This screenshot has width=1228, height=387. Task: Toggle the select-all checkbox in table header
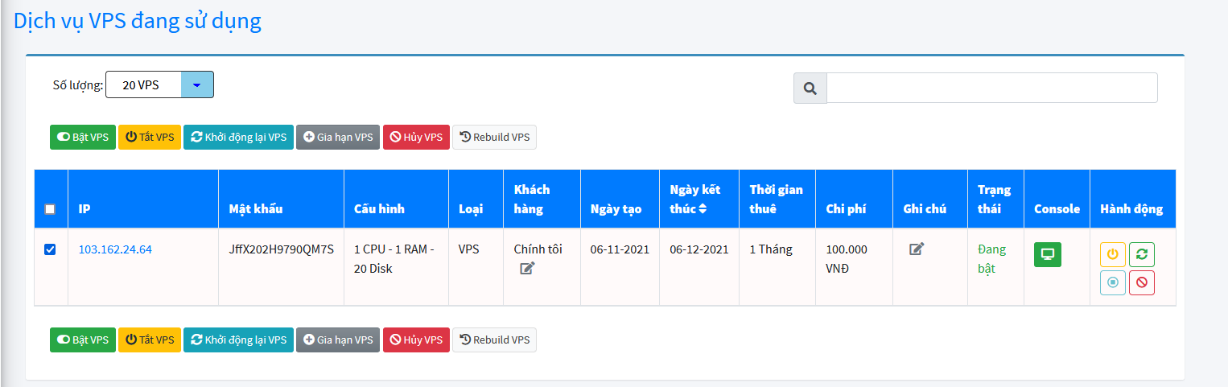[50, 209]
